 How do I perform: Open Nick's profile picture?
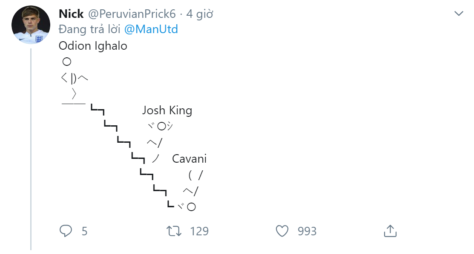(x=31, y=25)
